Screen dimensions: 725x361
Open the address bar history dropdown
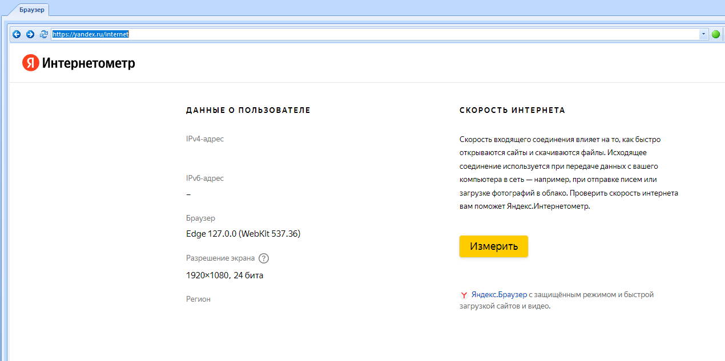703,34
